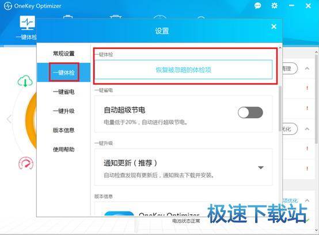The height and width of the screenshot is (235, 319).
Task: Click 恢复被忽略的体检项 button
Action: tap(183, 70)
